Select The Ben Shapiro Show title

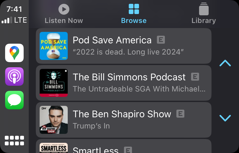122,114
